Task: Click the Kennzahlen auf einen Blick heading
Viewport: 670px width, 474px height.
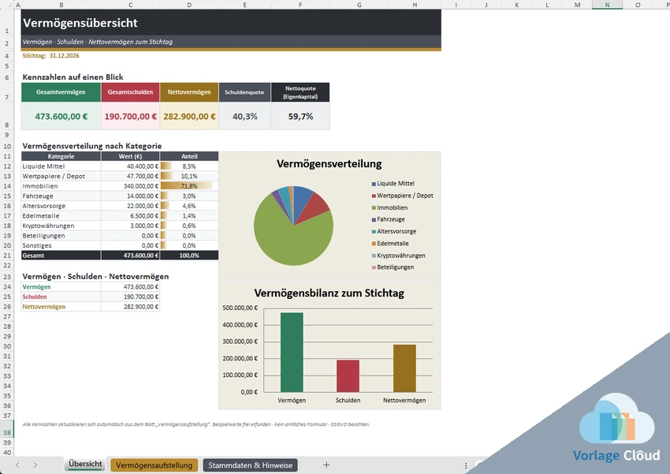Action: (x=73, y=77)
